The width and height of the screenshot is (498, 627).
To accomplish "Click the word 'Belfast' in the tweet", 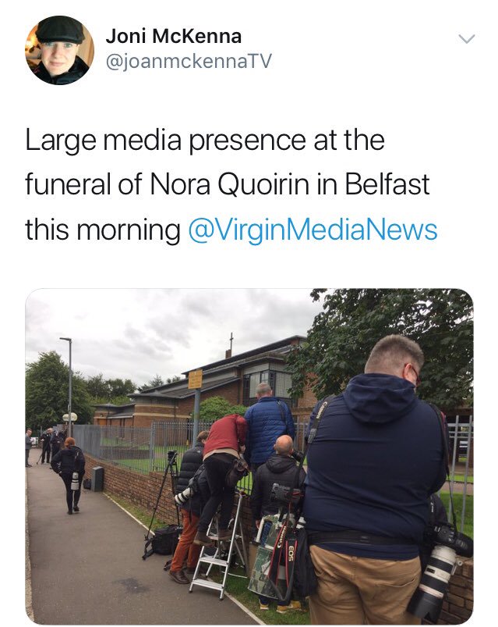I will (x=387, y=184).
